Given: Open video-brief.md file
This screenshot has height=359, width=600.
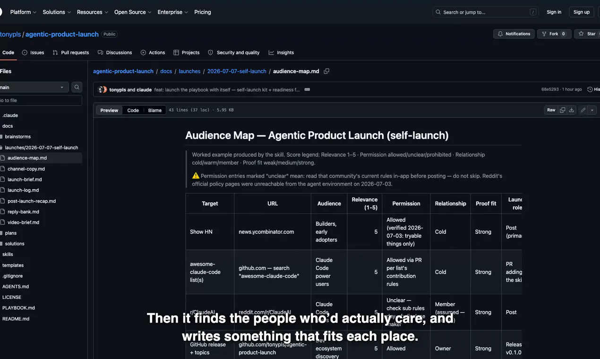Looking at the screenshot, I should 23,222.
